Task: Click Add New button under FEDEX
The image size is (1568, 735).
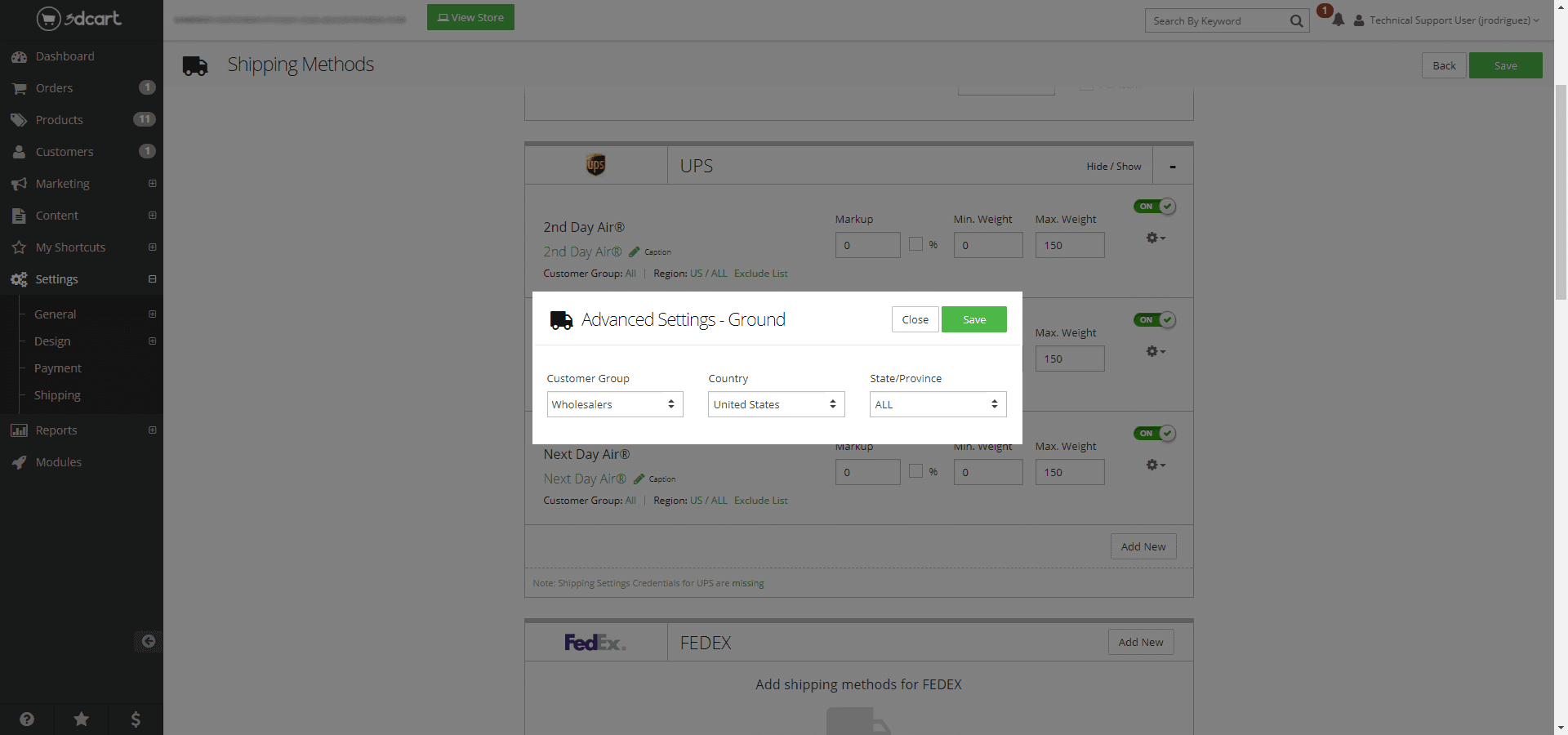Action: coord(1140,642)
